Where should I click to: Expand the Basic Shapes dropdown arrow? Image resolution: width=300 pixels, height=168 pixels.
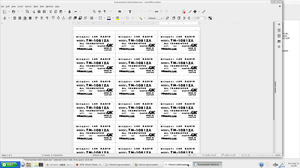click(199, 12)
